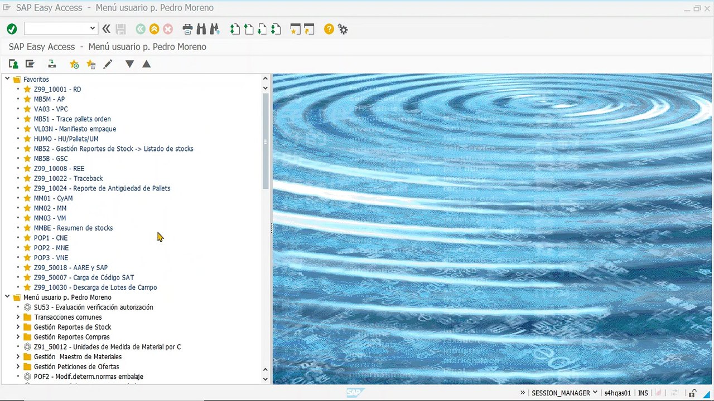The height and width of the screenshot is (401, 714).
Task: Open the SESSION_MANAGER status bar dropdown
Action: click(x=594, y=393)
